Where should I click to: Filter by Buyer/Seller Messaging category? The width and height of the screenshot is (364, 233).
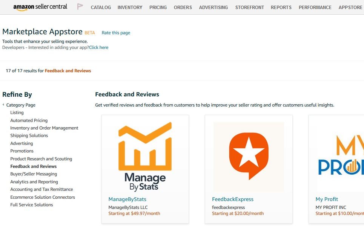[34, 174]
